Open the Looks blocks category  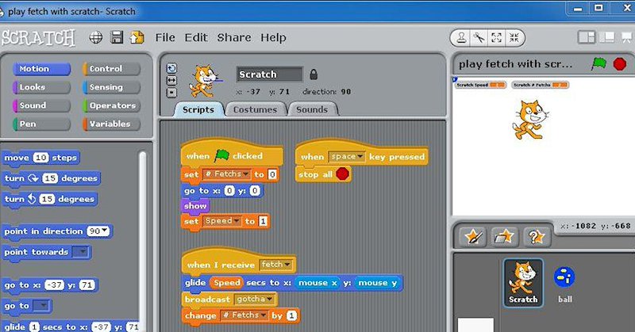(41, 87)
